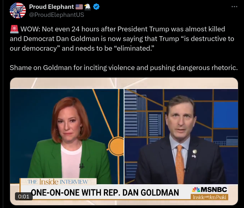Click the Inside Interview title graphic
The image size is (244, 208).
tap(58, 182)
